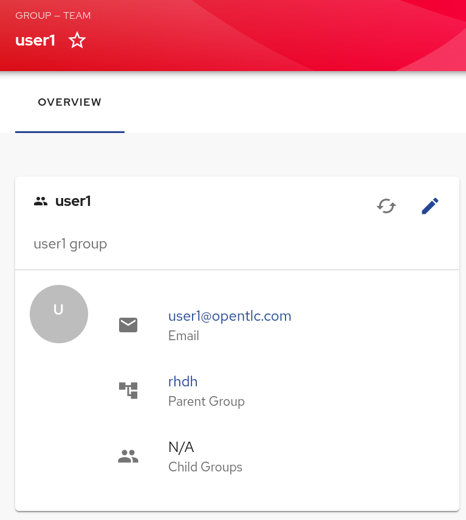Click the parent group hierarchy icon
This screenshot has width=466, height=520.
coord(128,391)
